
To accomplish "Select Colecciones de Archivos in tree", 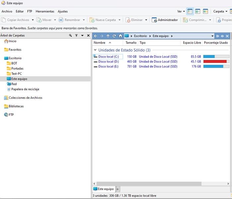I will click(x=23, y=98).
